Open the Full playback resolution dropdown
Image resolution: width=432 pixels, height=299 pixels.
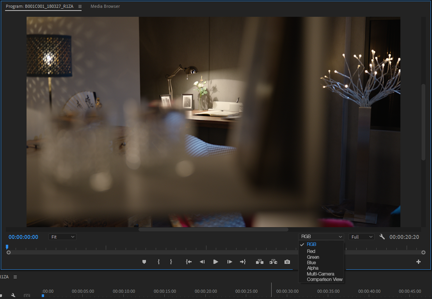click(361, 236)
